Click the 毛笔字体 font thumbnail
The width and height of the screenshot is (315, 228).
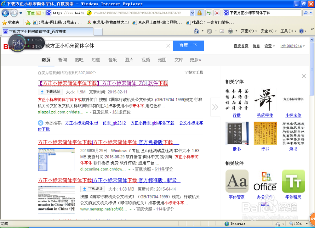click(265, 100)
